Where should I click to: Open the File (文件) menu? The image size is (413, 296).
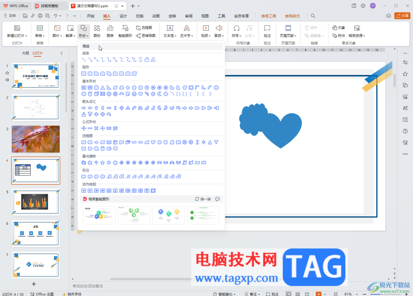(x=10, y=16)
